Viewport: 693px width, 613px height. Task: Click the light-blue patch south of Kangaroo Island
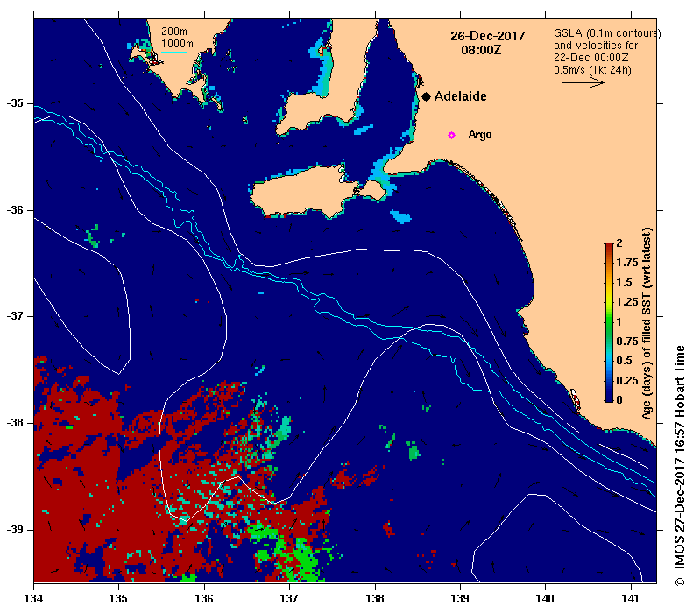tap(401, 216)
